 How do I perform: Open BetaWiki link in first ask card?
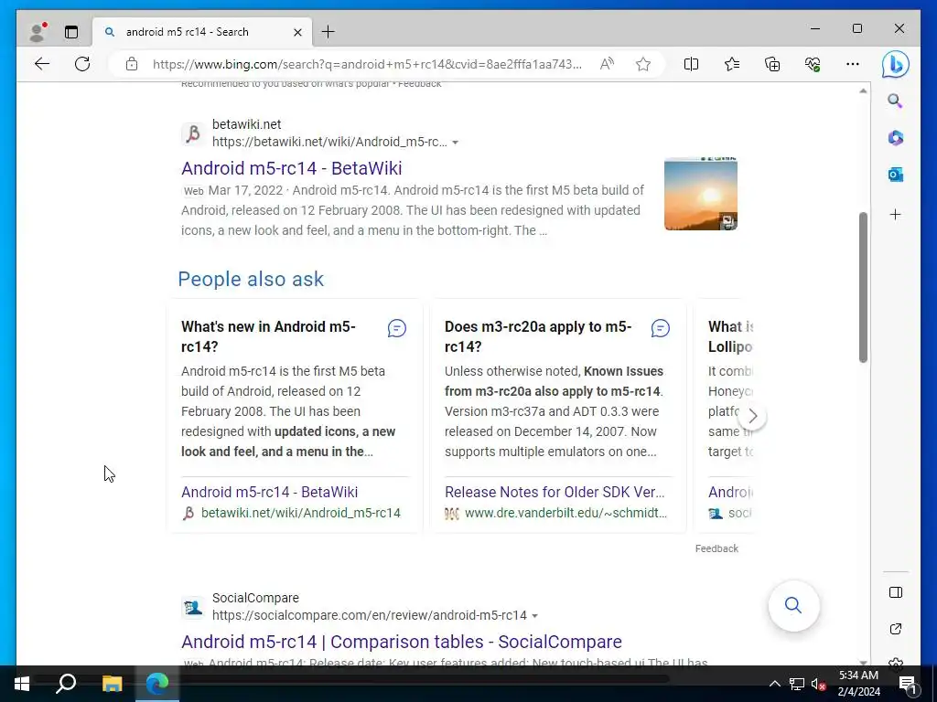[270, 492]
